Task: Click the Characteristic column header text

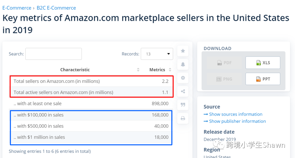Action: click(75, 70)
